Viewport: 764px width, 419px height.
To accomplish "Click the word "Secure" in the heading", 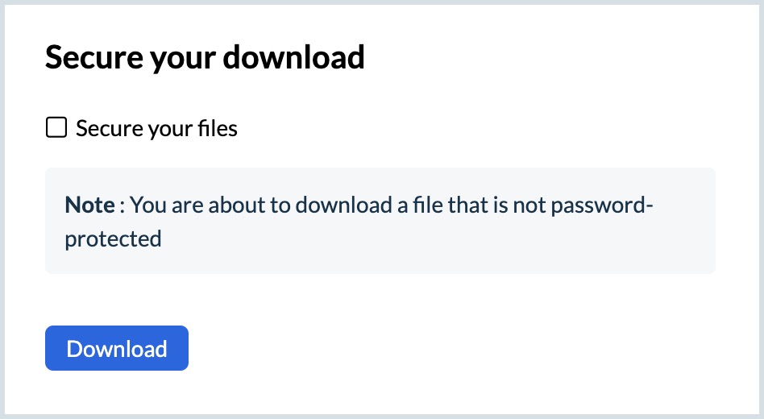I will [x=89, y=58].
